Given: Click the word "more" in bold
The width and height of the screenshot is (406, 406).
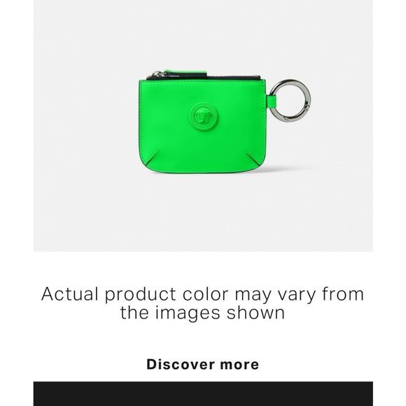Looking at the screenshot, I should pos(239,365).
